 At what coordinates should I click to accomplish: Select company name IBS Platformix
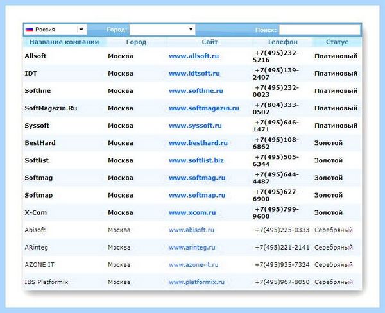tap(46, 282)
